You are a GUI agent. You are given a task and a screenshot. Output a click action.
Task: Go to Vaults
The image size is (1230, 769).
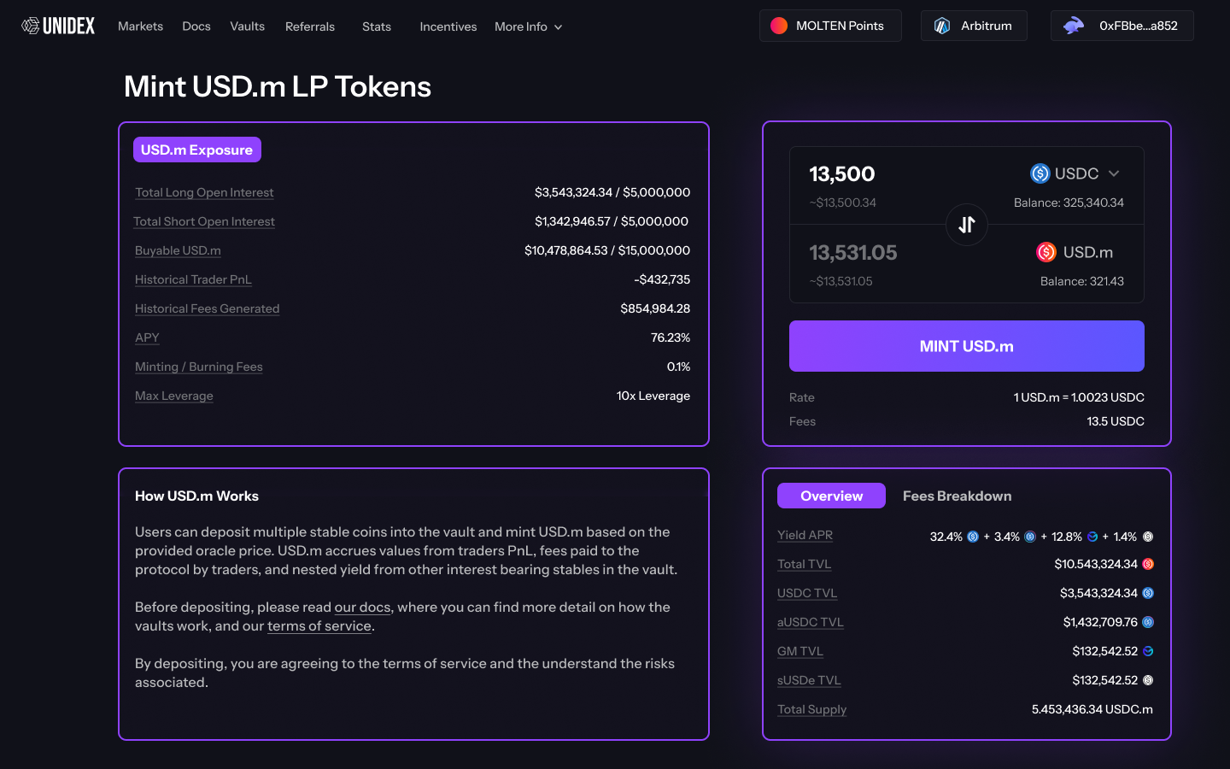pyautogui.click(x=247, y=26)
